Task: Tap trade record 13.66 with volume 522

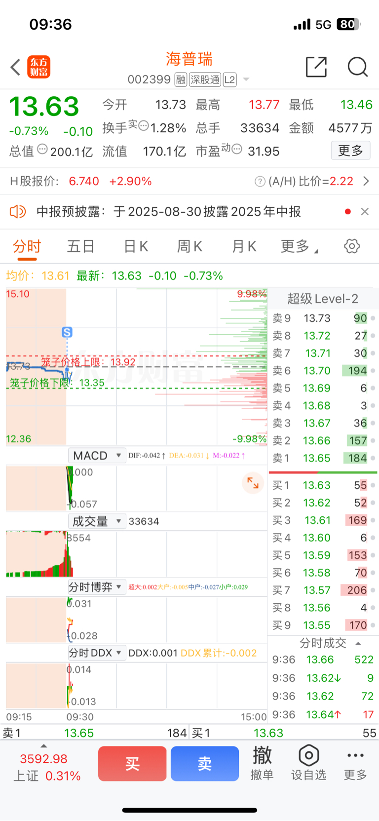Action: pos(323,660)
